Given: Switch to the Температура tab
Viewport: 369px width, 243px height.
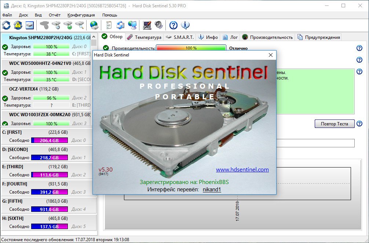Looking at the screenshot, I should [x=144, y=37].
